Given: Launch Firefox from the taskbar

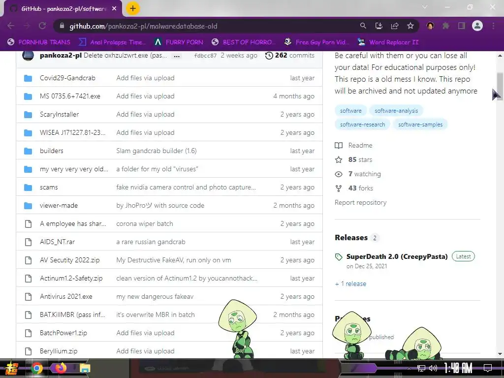Looking at the screenshot, I should (61, 368).
